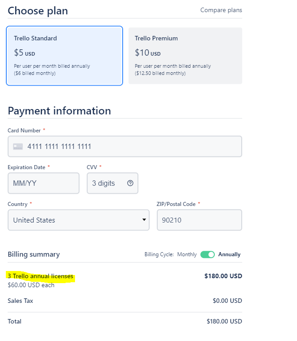Click the CVV help question mark icon

(130, 183)
